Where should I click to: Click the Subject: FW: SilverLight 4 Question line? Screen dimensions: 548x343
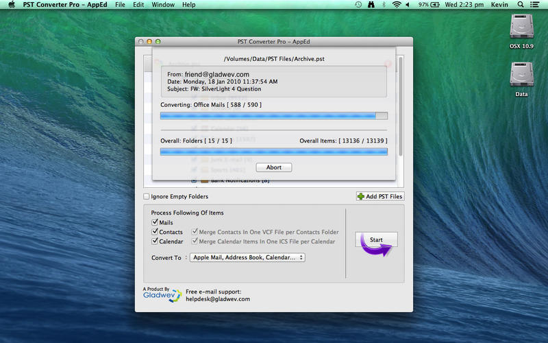[x=214, y=89]
